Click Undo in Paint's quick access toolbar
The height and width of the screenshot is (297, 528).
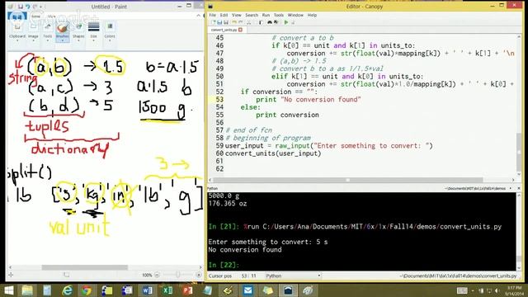click(x=27, y=7)
